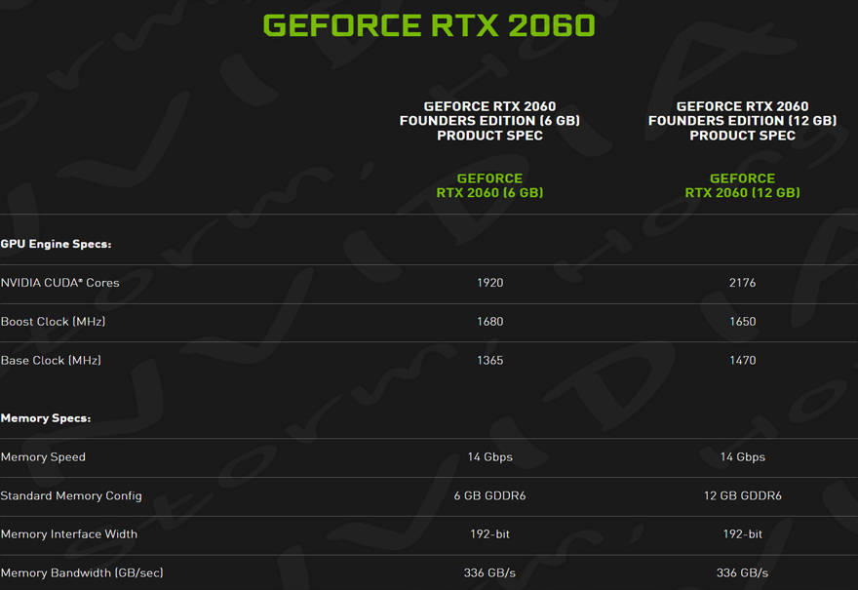Select 192-bit in the 12 GB column

coord(743,534)
